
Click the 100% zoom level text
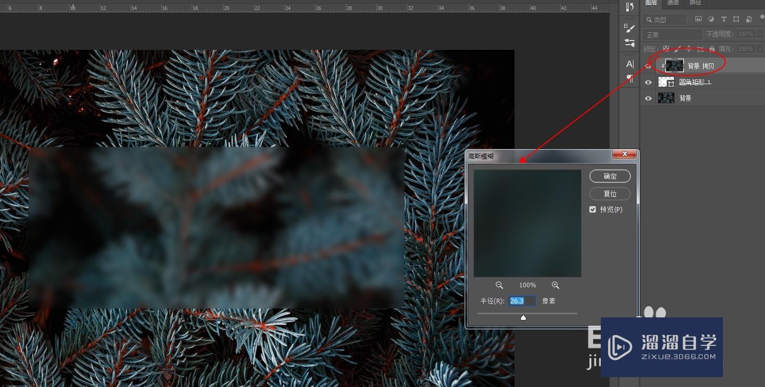(x=527, y=285)
